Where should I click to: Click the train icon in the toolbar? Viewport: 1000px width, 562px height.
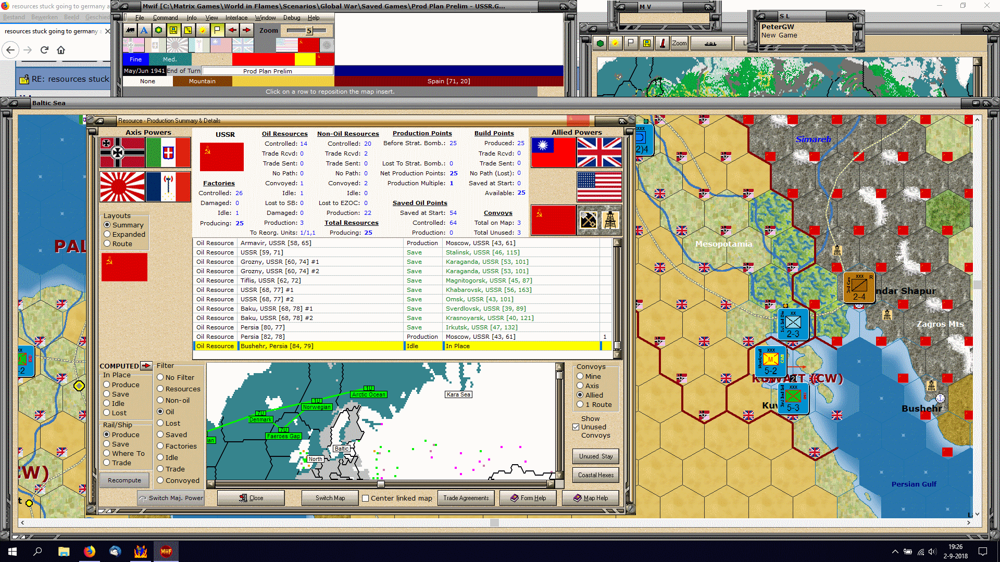pos(130,30)
